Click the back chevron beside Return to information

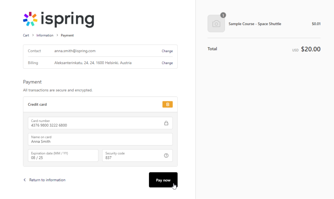[x=24, y=180]
